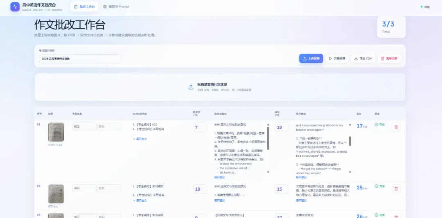Switch to the 模型与 Prompt tab
This screenshot has height=218, width=442.
[x=116, y=7]
